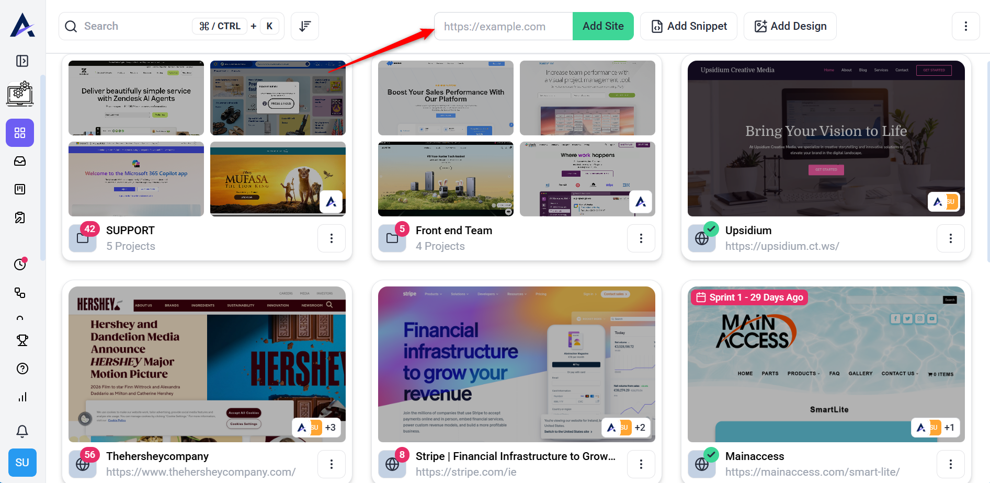The width and height of the screenshot is (990, 483).
Task: Click the Add Design button
Action: click(790, 26)
